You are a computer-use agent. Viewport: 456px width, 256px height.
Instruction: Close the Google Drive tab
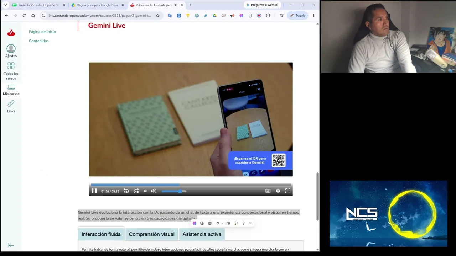pyautogui.click(x=123, y=5)
